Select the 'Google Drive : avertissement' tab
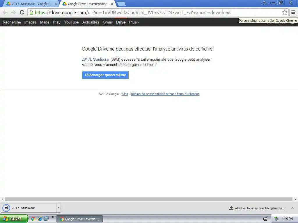Screen dimensions: 298x223 (x=87, y=4)
